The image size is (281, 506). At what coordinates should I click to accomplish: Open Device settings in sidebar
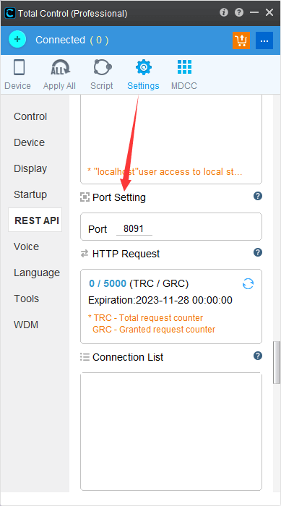click(x=30, y=142)
